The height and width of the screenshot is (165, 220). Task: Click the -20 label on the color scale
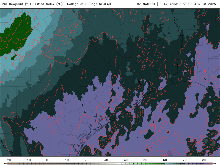point(8,160)
